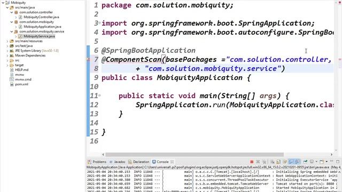This screenshot has width=342, height=192.
Task: Select MobiquityService.java in the tree
Action: coord(39,36)
